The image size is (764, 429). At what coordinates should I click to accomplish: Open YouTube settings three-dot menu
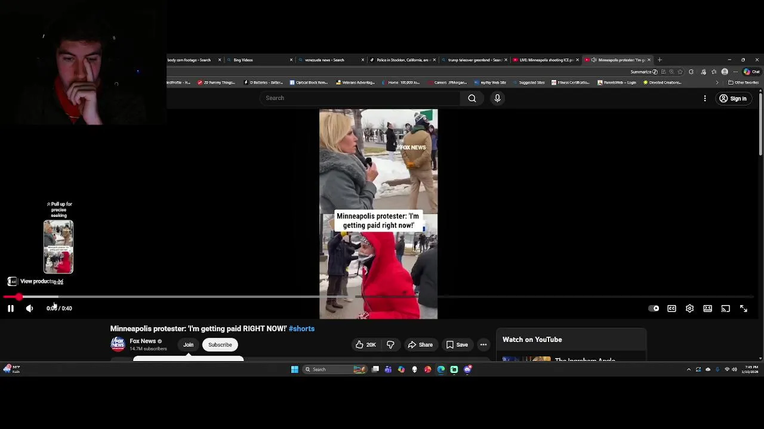705,98
